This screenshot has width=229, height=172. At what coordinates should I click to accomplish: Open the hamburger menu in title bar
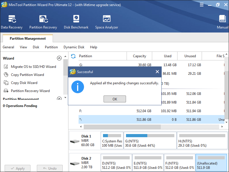pos(202,5)
